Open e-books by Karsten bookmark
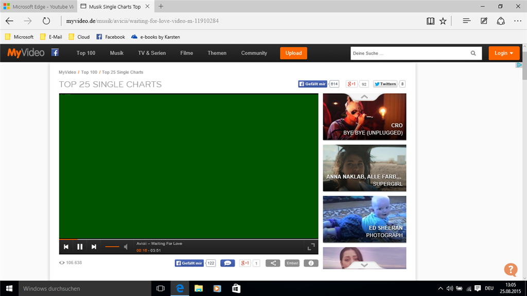The height and width of the screenshot is (296, 527). point(155,37)
